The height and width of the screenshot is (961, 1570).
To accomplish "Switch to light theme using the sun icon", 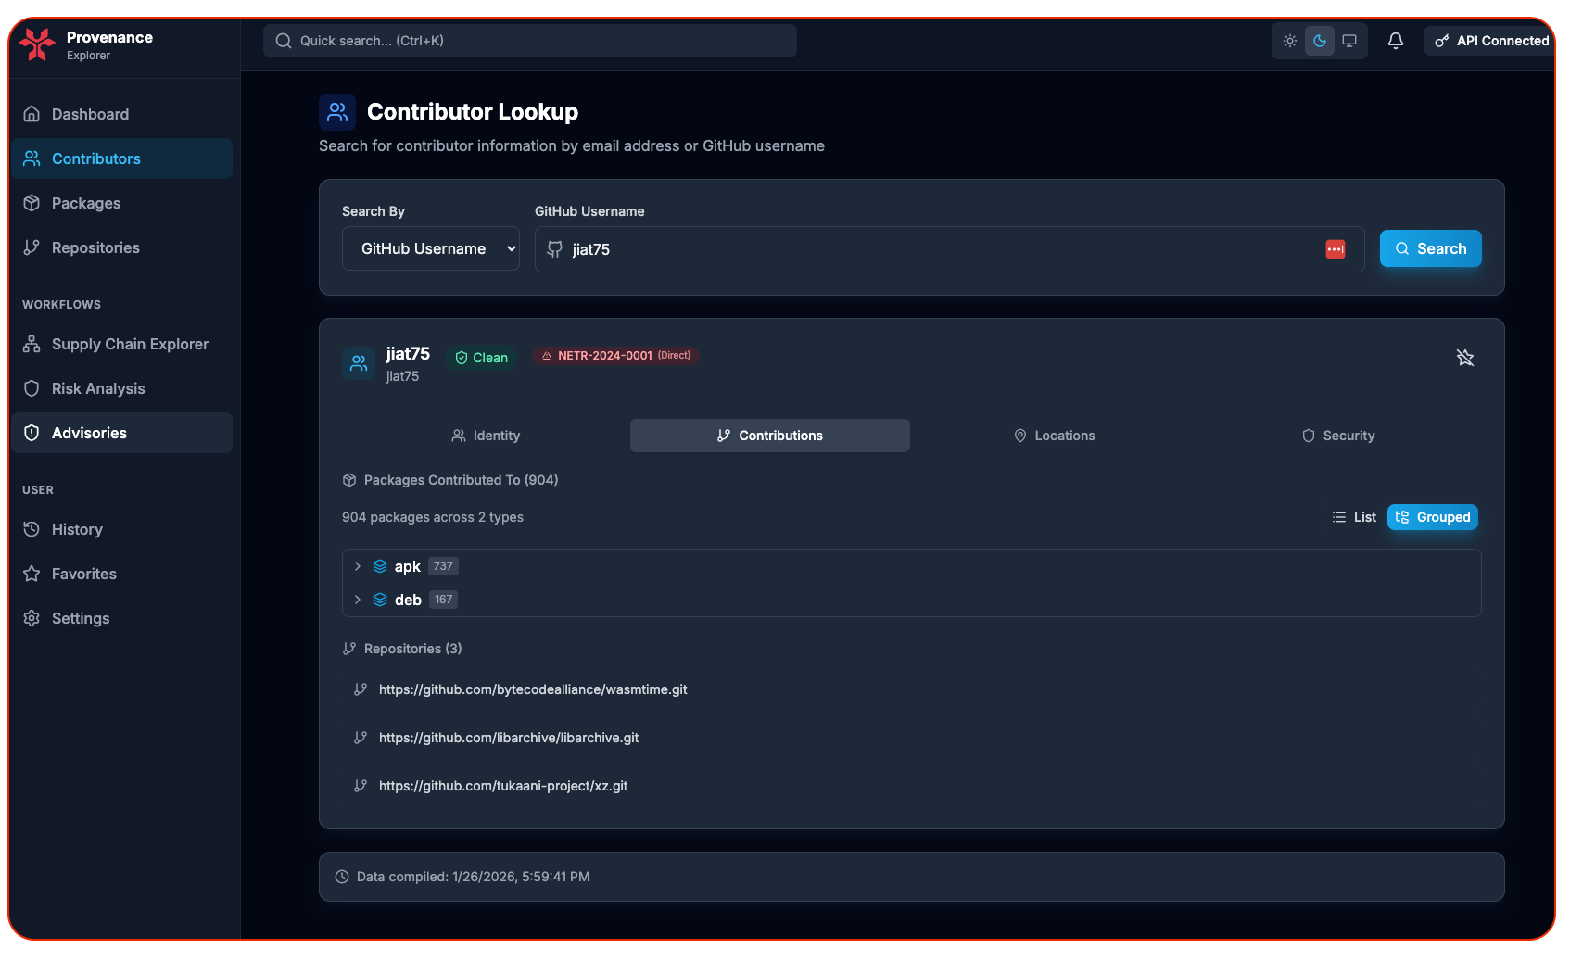I will (1289, 41).
